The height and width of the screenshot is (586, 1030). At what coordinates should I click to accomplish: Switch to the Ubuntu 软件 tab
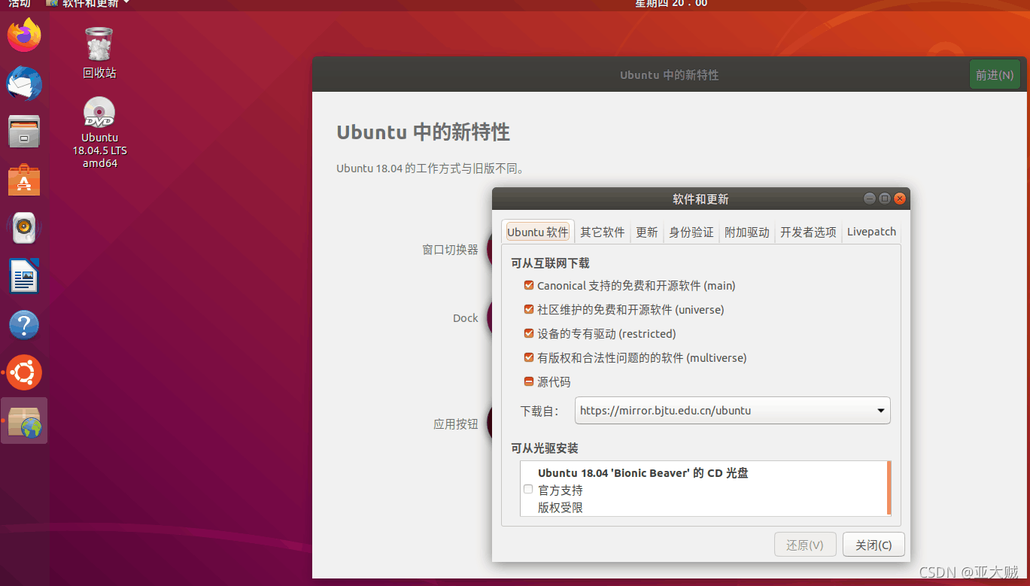537,232
